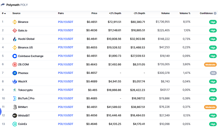Click the Confidence info icon in header
Viewport: 218px width, 127px height.
pyautogui.click(x=215, y=13)
